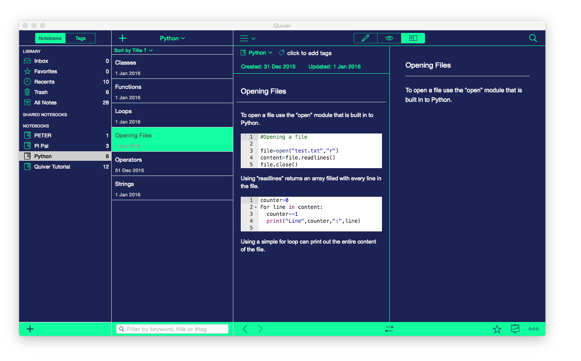This screenshot has width=581, height=361.
Task: Open the cell type menu icon
Action: pos(248,39)
